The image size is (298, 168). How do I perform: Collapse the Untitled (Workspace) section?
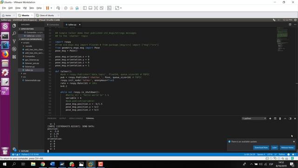[31, 39]
